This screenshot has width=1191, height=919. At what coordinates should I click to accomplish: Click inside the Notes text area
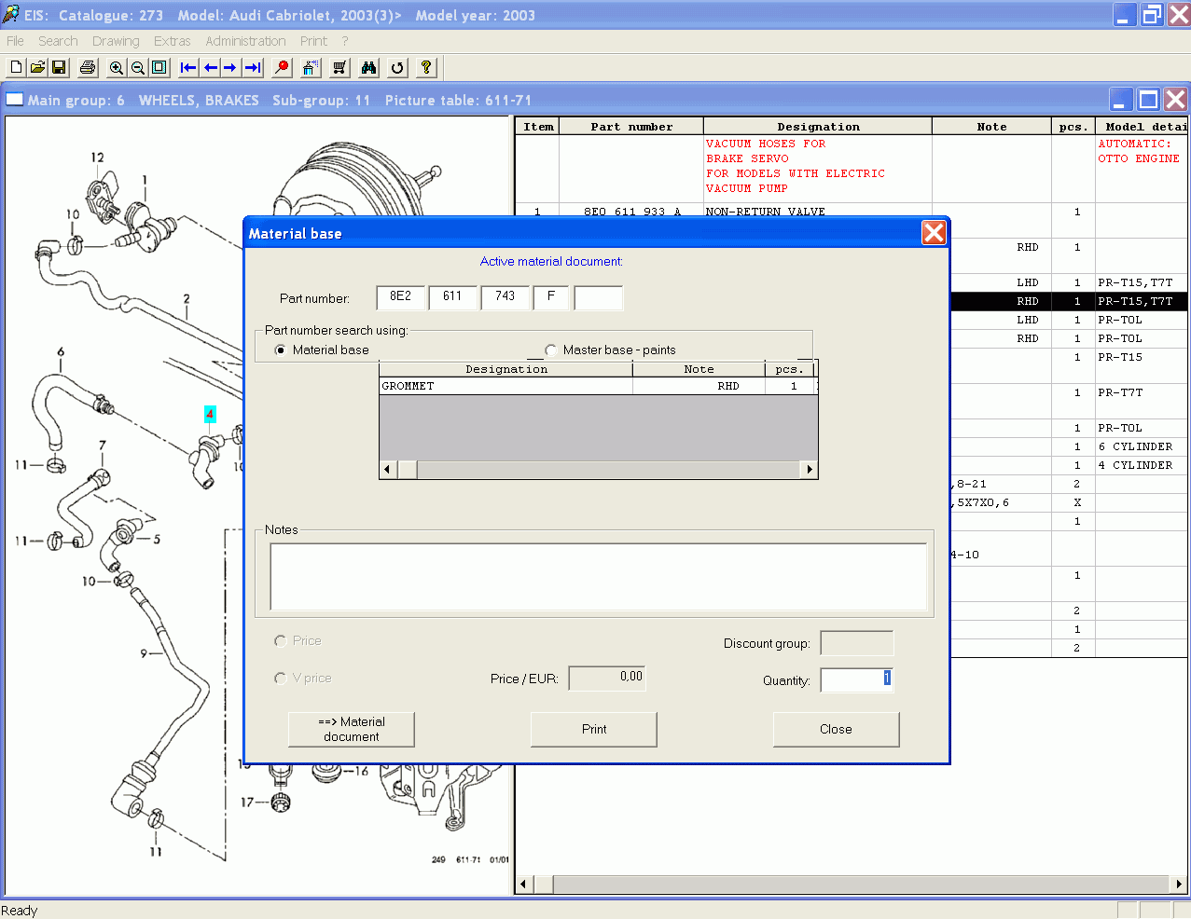coord(598,576)
